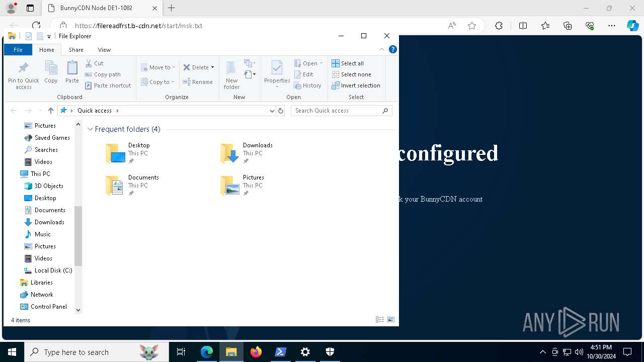Open Customize Quick Access Toolbar dropdown
644x362 pixels.
49,36
